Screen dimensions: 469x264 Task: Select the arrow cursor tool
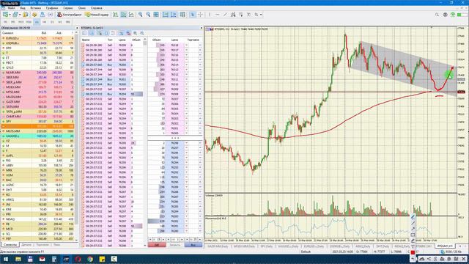click(x=192, y=15)
